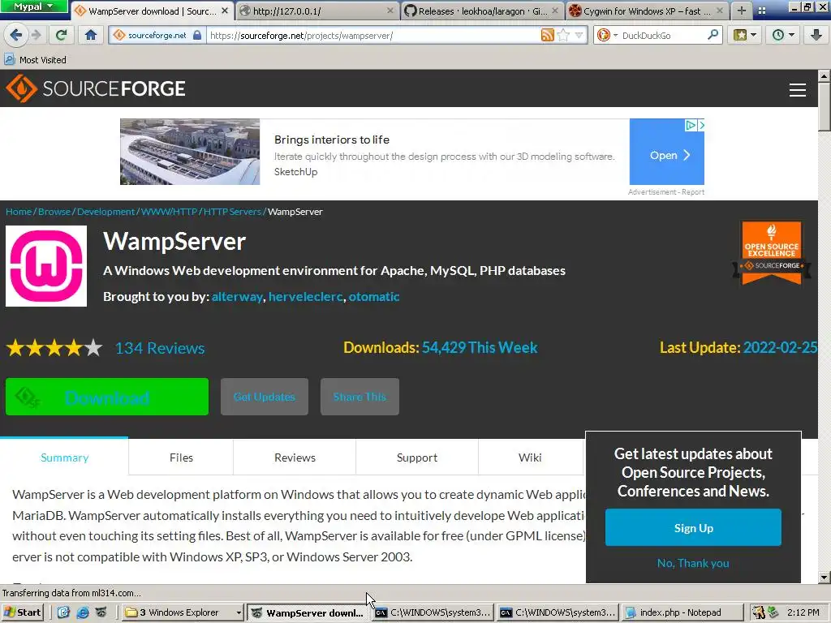Open the herveleclerc author link
The width and height of the screenshot is (831, 623).
click(x=306, y=297)
